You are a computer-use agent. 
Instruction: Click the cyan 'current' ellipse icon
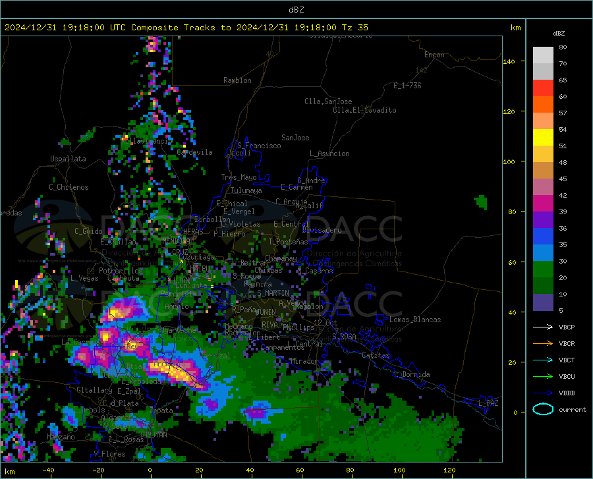(543, 409)
